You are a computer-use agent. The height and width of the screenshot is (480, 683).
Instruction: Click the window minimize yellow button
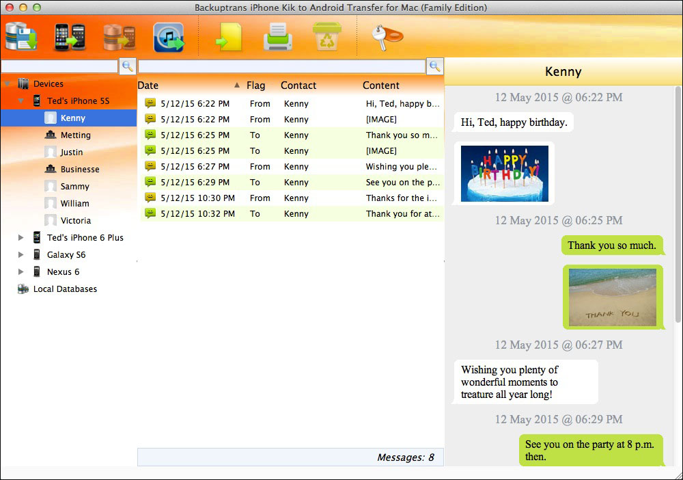tap(23, 8)
